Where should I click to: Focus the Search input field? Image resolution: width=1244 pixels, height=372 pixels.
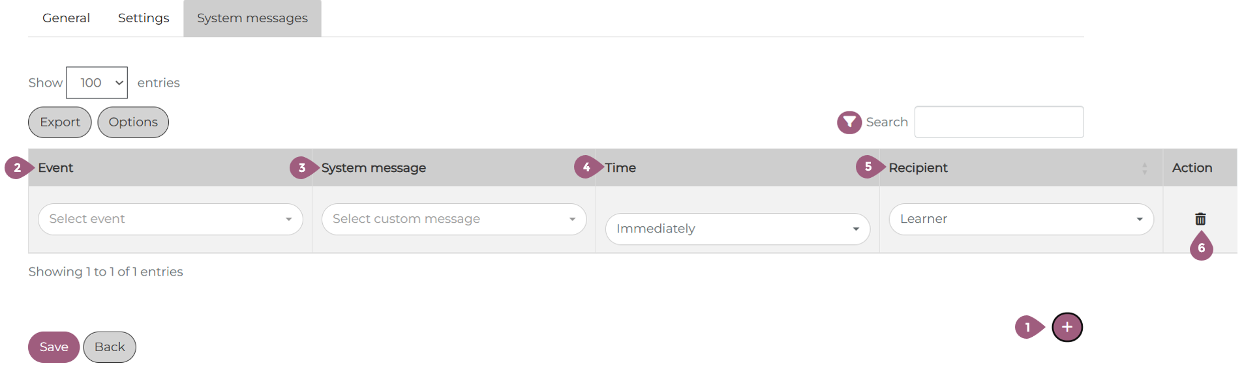pyautogui.click(x=999, y=122)
